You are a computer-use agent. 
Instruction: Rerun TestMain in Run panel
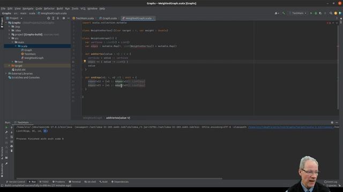[x=6, y=127]
